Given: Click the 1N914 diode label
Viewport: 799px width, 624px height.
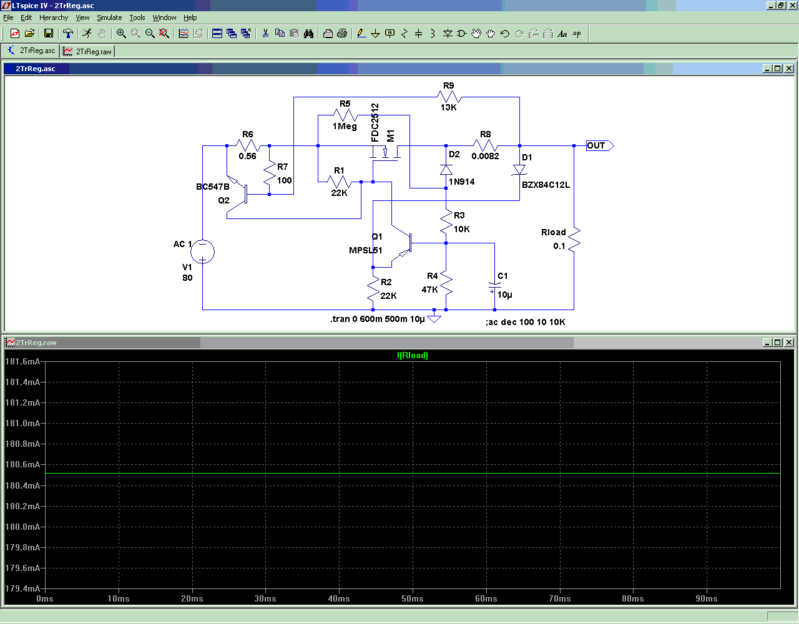Looking at the screenshot, I should point(462,182).
